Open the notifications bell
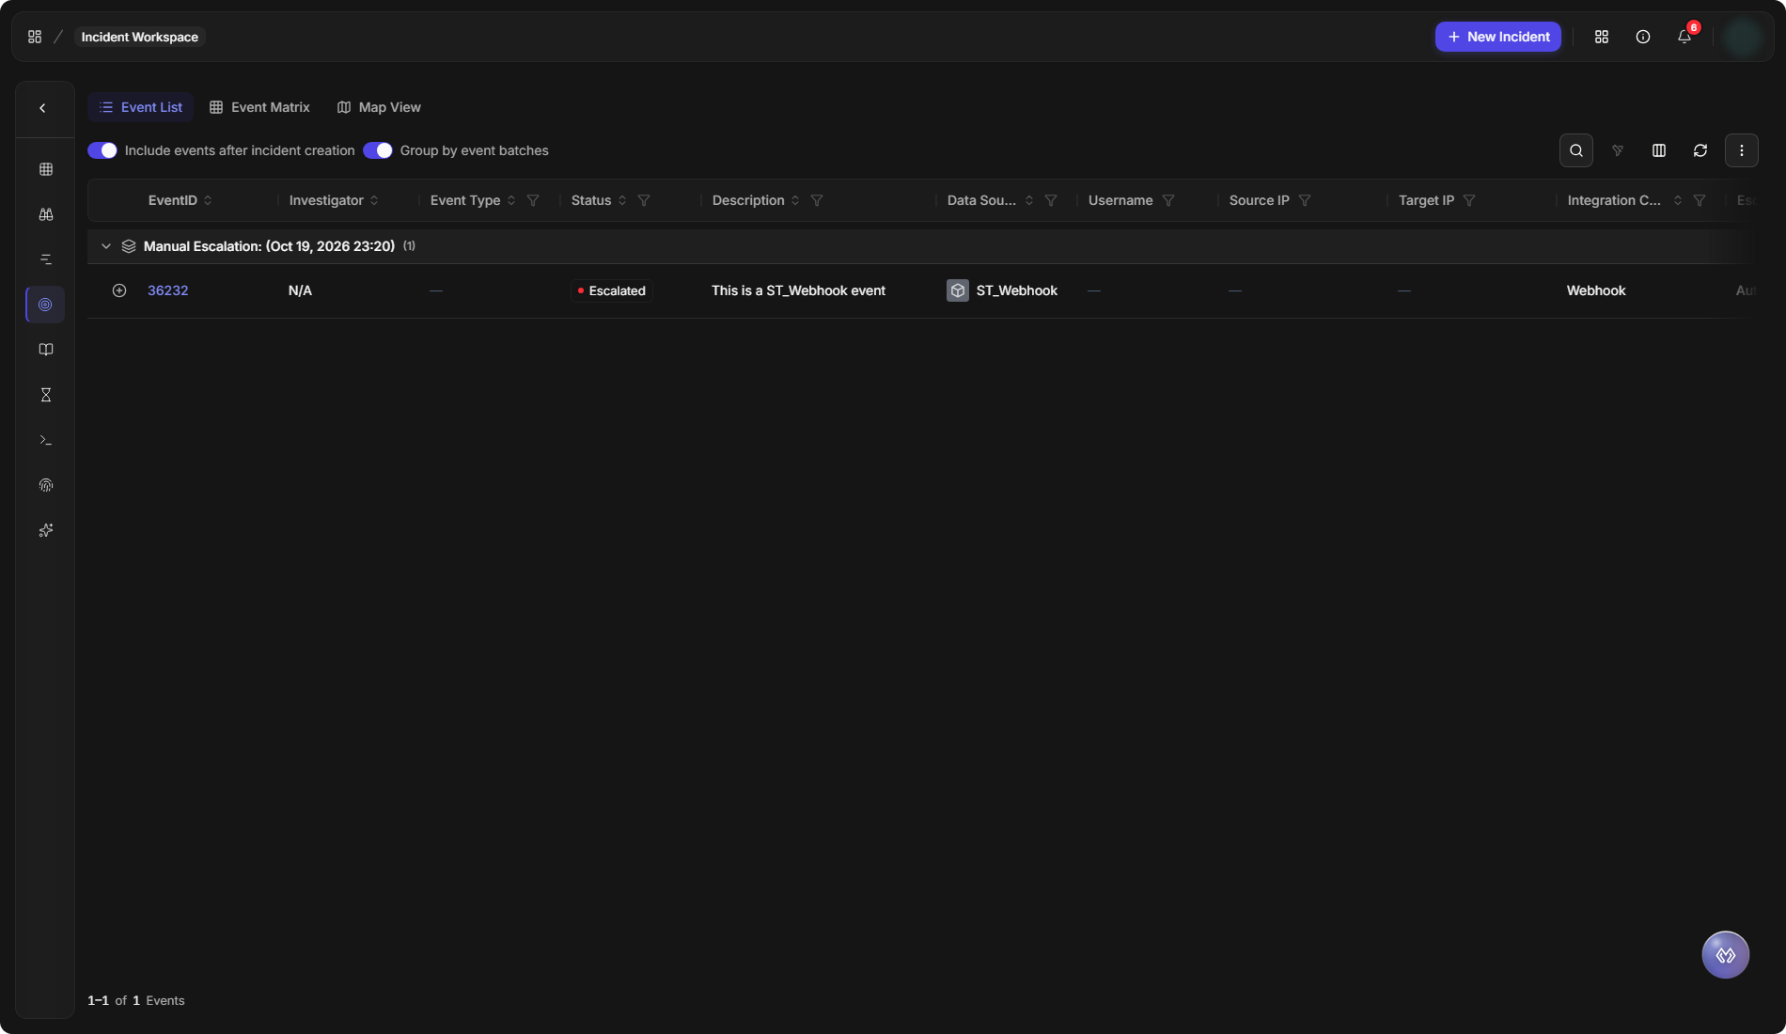This screenshot has height=1034, width=1786. tap(1684, 37)
